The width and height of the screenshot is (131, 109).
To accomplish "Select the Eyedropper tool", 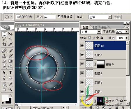I will (10, 84).
